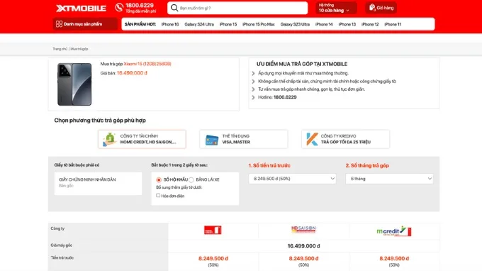This screenshot has height=271, width=482.
Task: Select the finance company money bag icon
Action: click(109, 139)
